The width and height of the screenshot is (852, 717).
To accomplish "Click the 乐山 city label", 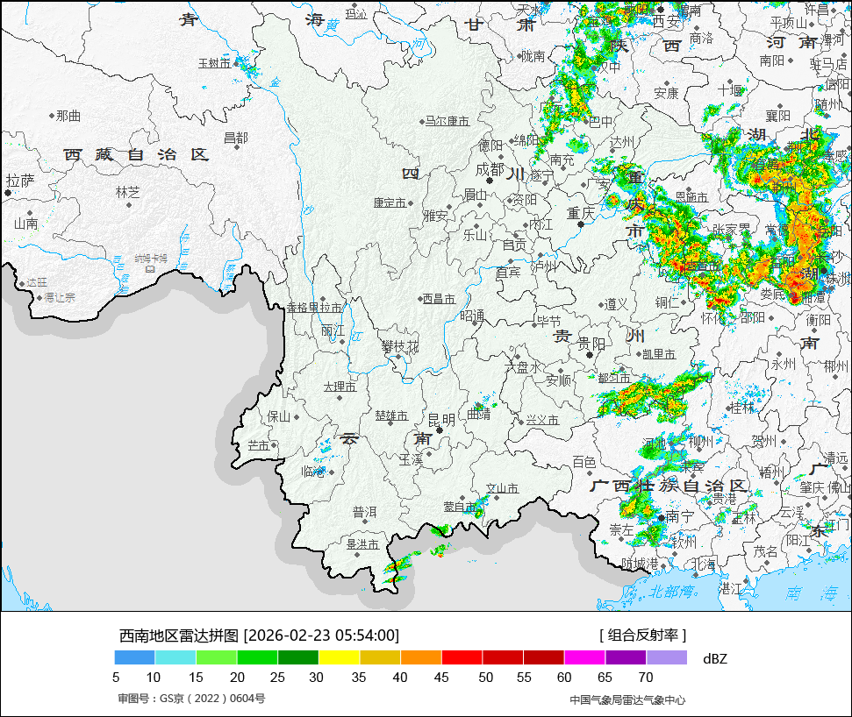I will tap(475, 235).
